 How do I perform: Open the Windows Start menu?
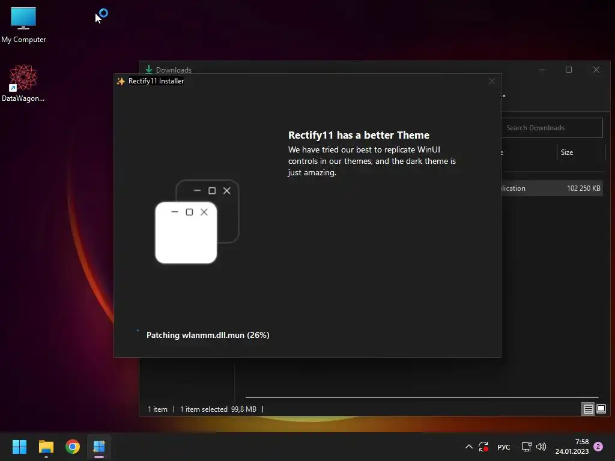coord(19,447)
